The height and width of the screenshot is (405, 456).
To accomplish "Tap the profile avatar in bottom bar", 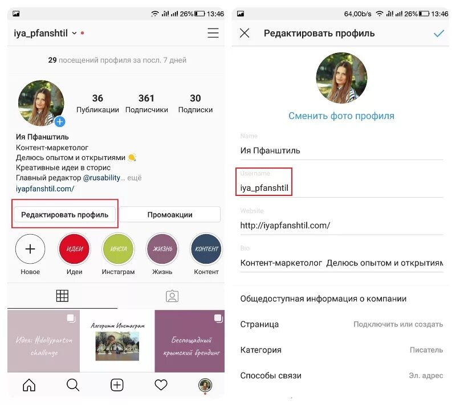I will point(205,385).
